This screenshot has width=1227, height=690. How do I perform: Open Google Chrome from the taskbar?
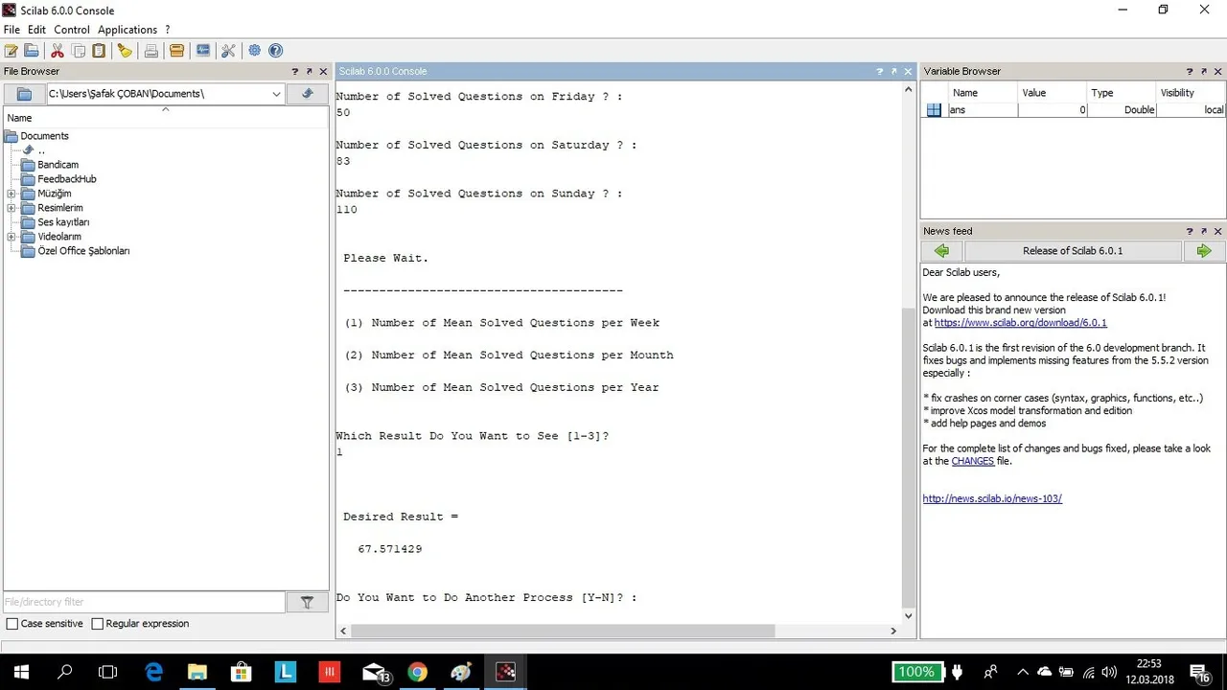point(417,672)
